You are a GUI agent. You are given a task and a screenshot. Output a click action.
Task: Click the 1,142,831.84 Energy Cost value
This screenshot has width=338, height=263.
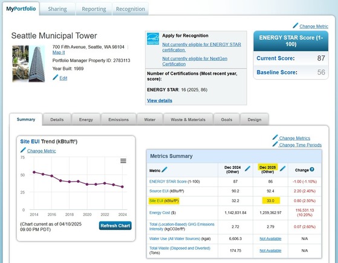[x=235, y=213]
